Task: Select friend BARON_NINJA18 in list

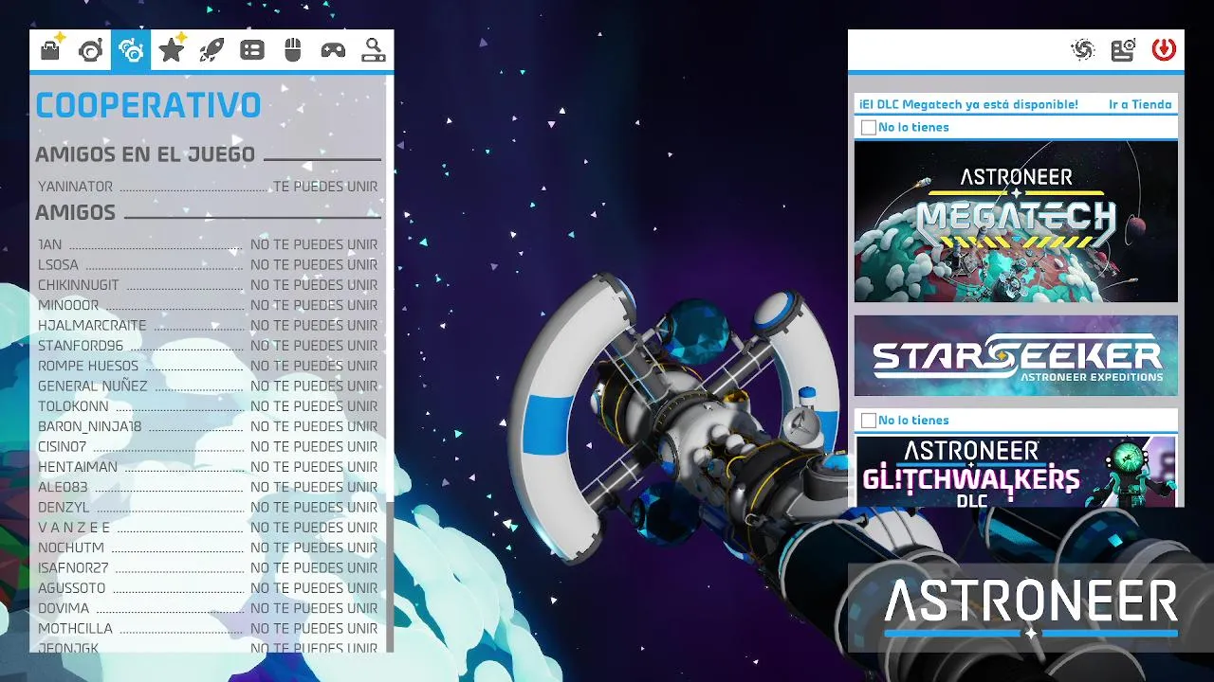Action: (208, 426)
